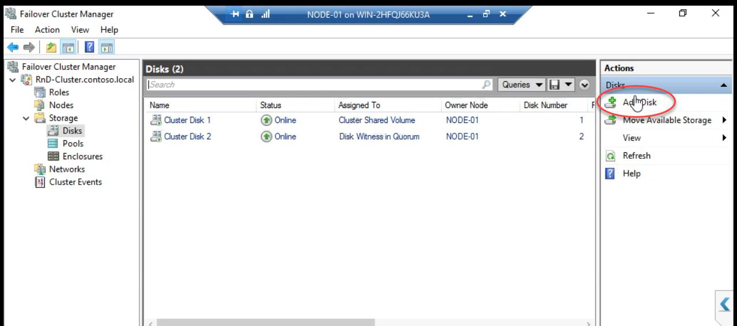Click Refresh in Actions pane
Viewport: 737px width, 326px height.
click(636, 156)
